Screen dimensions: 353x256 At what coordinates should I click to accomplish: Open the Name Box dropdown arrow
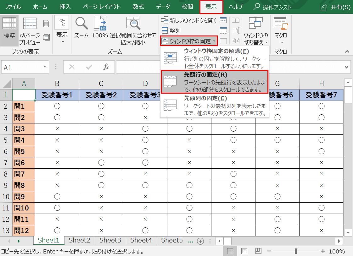tap(45, 67)
